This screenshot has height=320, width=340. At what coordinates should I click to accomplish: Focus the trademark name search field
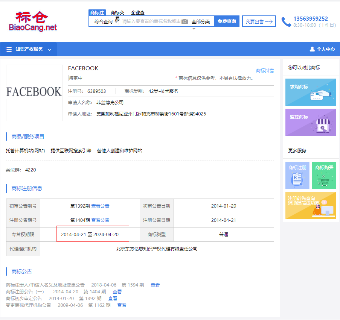coord(151,21)
